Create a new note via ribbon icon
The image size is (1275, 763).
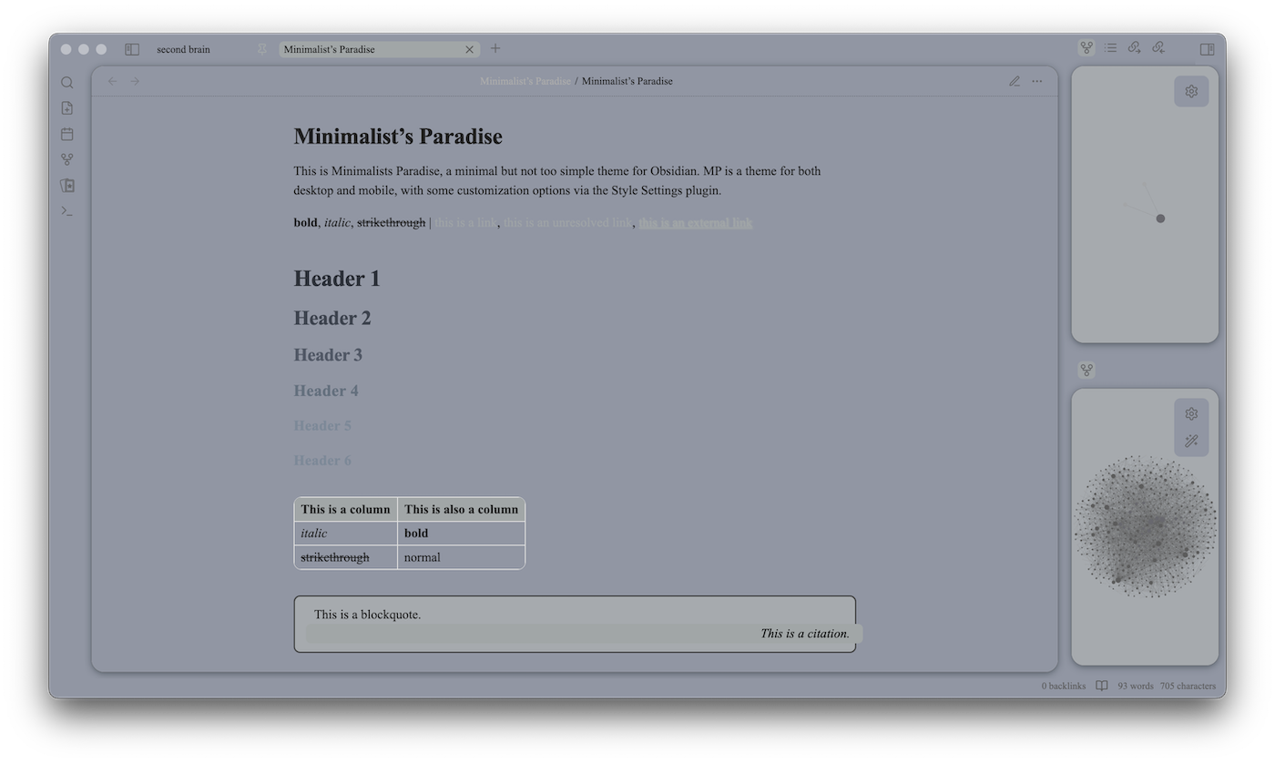[66, 108]
